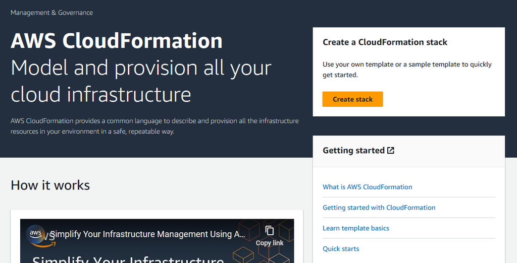Click the AWS CloudFormation page title
517x263 pixels.
tap(117, 41)
